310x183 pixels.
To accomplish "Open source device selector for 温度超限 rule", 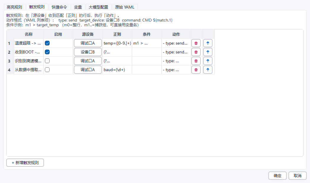I will 88,43.
